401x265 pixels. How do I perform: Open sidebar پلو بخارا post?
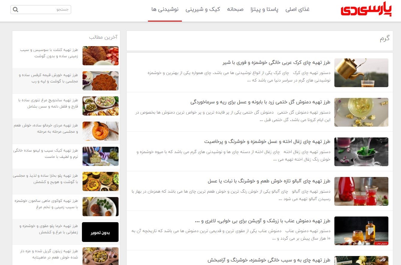[x=45, y=178]
